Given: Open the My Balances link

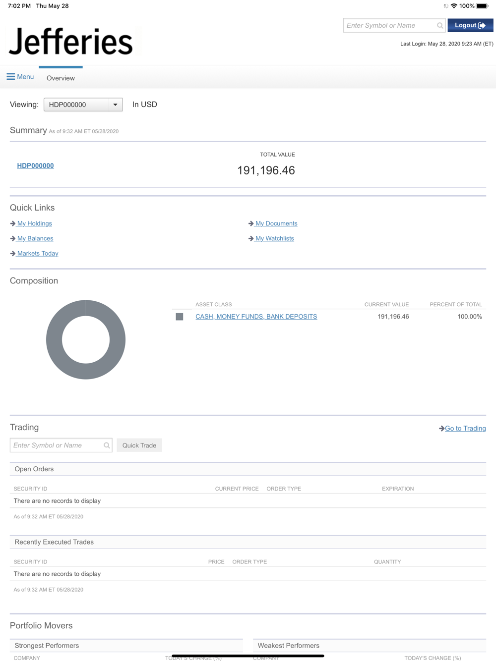Looking at the screenshot, I should coord(35,238).
